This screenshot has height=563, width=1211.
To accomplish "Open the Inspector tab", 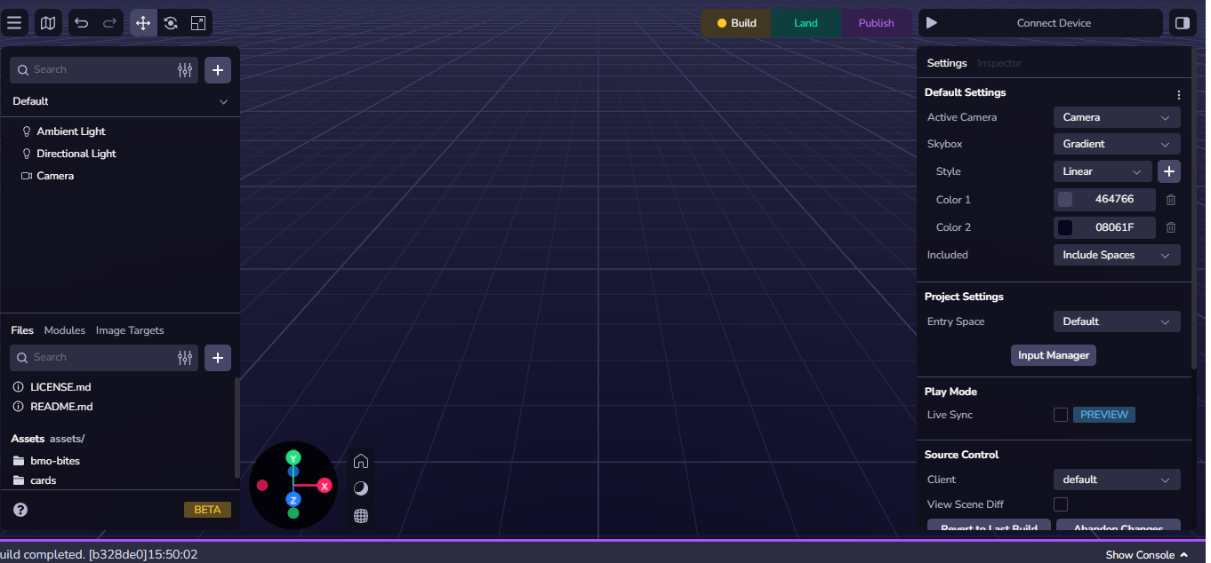I will pyautogui.click(x=999, y=63).
